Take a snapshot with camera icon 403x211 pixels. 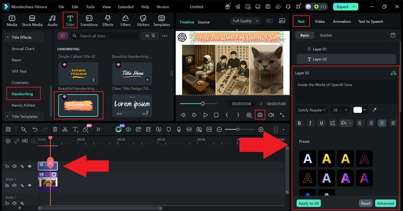tap(260, 115)
